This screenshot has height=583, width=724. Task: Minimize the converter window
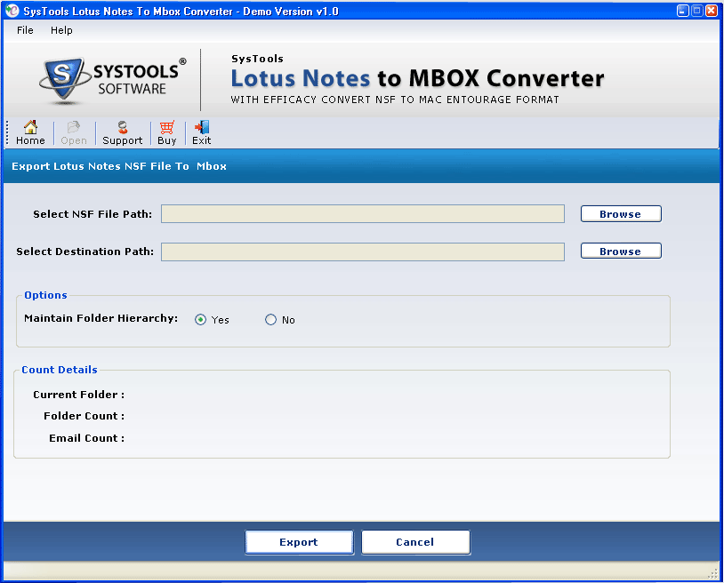coord(682,11)
